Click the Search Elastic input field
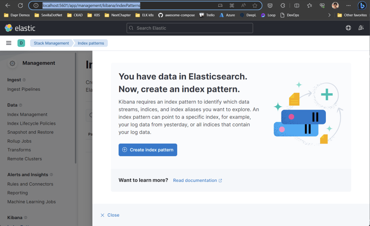This screenshot has height=226, width=370. [190, 28]
